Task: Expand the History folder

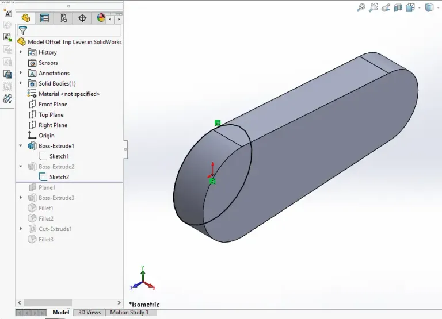Action: (x=21, y=52)
